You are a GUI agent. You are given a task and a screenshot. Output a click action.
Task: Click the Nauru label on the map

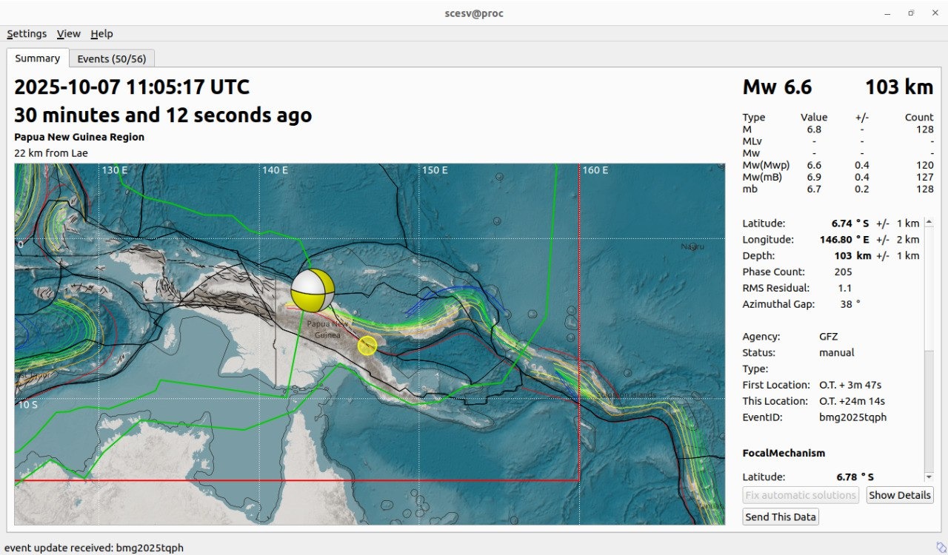coord(692,246)
